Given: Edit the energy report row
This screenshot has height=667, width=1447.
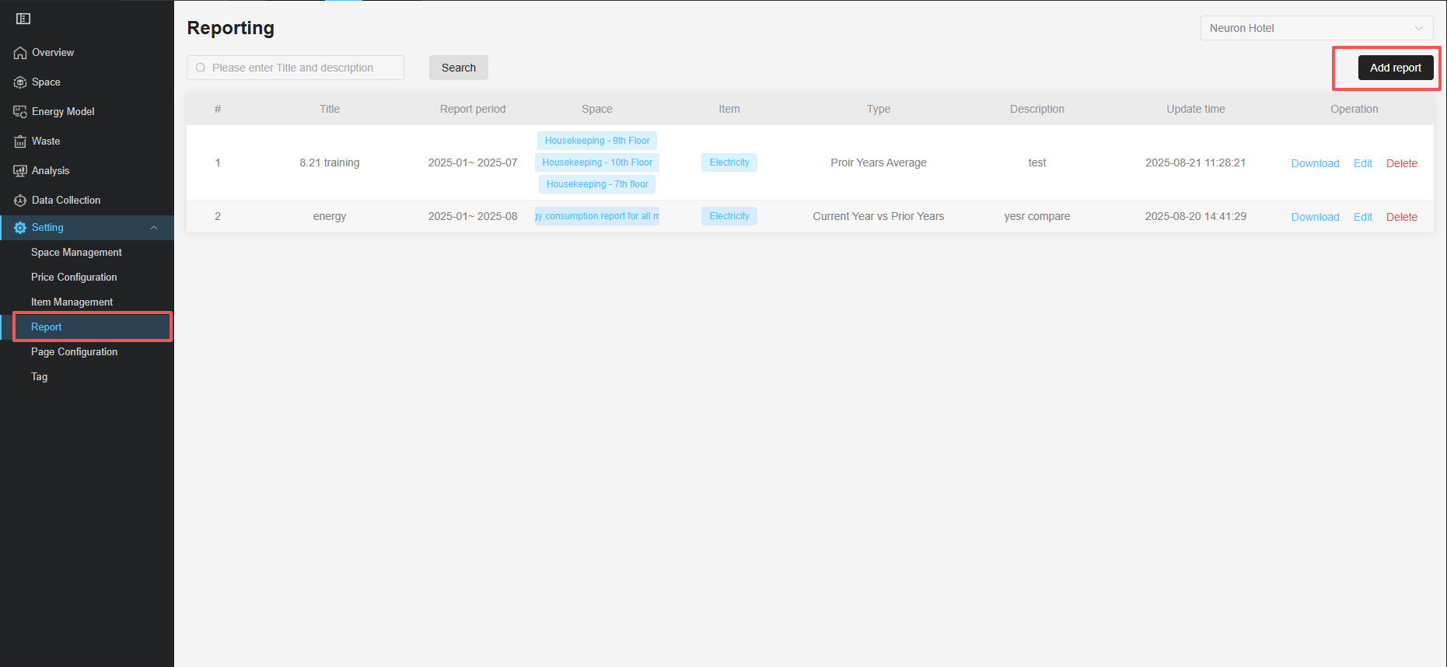Looking at the screenshot, I should (x=1362, y=217).
